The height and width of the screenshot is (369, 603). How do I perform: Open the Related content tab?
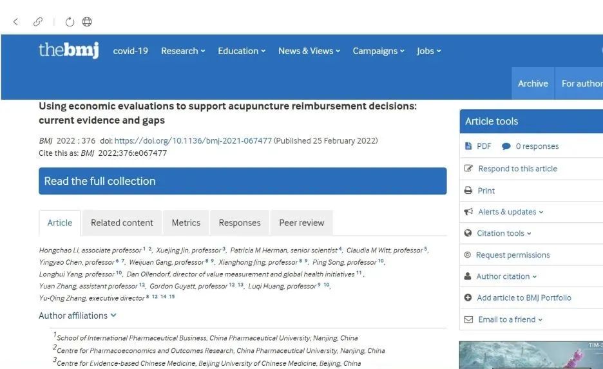tap(122, 223)
